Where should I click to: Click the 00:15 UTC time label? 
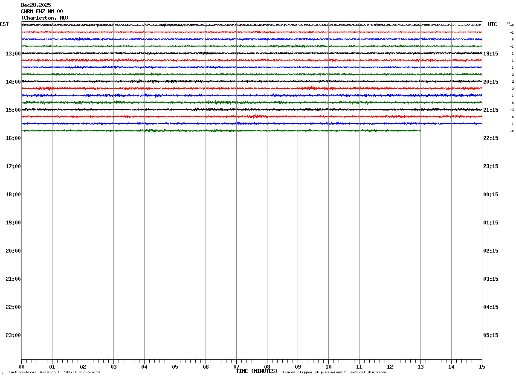[x=490, y=195]
